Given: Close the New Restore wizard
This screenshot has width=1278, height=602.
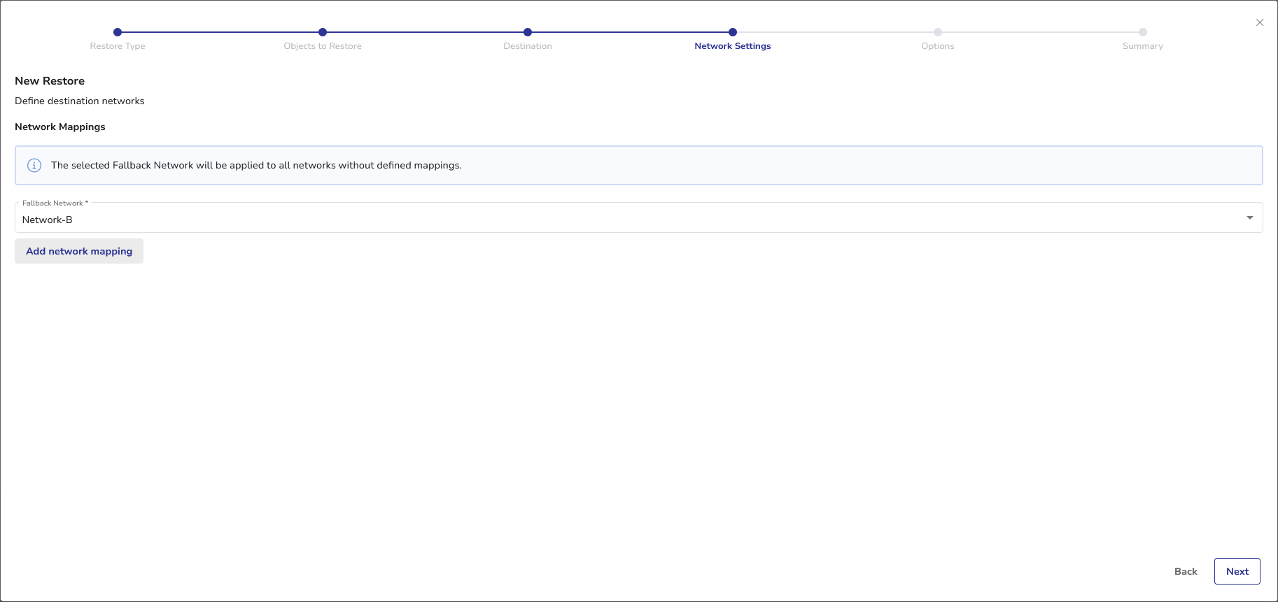Looking at the screenshot, I should [1260, 22].
